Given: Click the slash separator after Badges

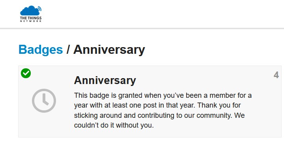Looking at the screenshot, I should pos(68,49).
